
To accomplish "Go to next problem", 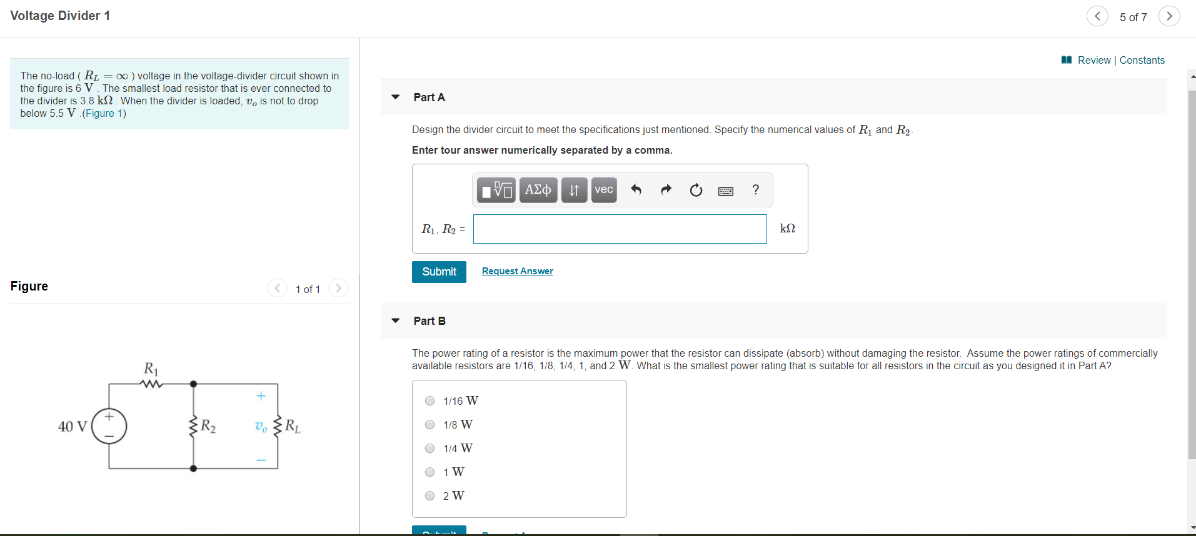I will click(x=1169, y=16).
